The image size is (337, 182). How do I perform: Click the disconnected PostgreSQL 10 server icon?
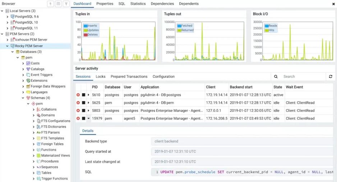[13, 22]
